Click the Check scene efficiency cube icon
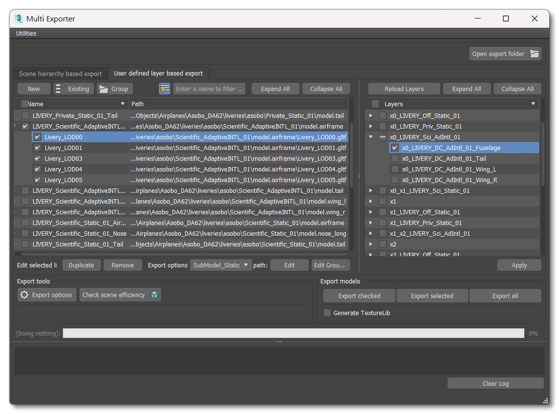Viewport: 559px width, 414px height. click(154, 294)
